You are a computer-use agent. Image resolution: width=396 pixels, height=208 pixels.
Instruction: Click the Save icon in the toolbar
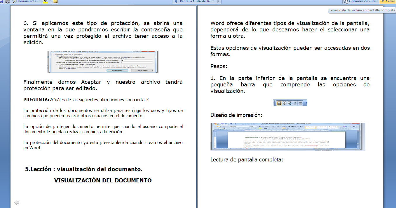point(1,1)
